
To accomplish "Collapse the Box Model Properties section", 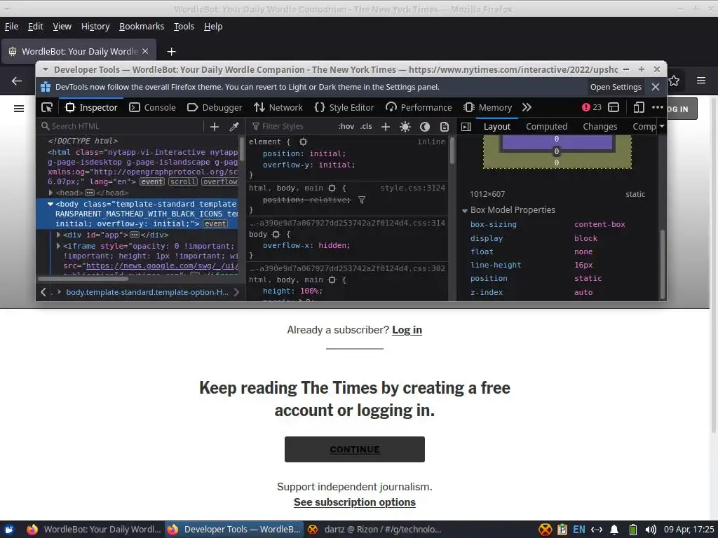I will coord(465,210).
